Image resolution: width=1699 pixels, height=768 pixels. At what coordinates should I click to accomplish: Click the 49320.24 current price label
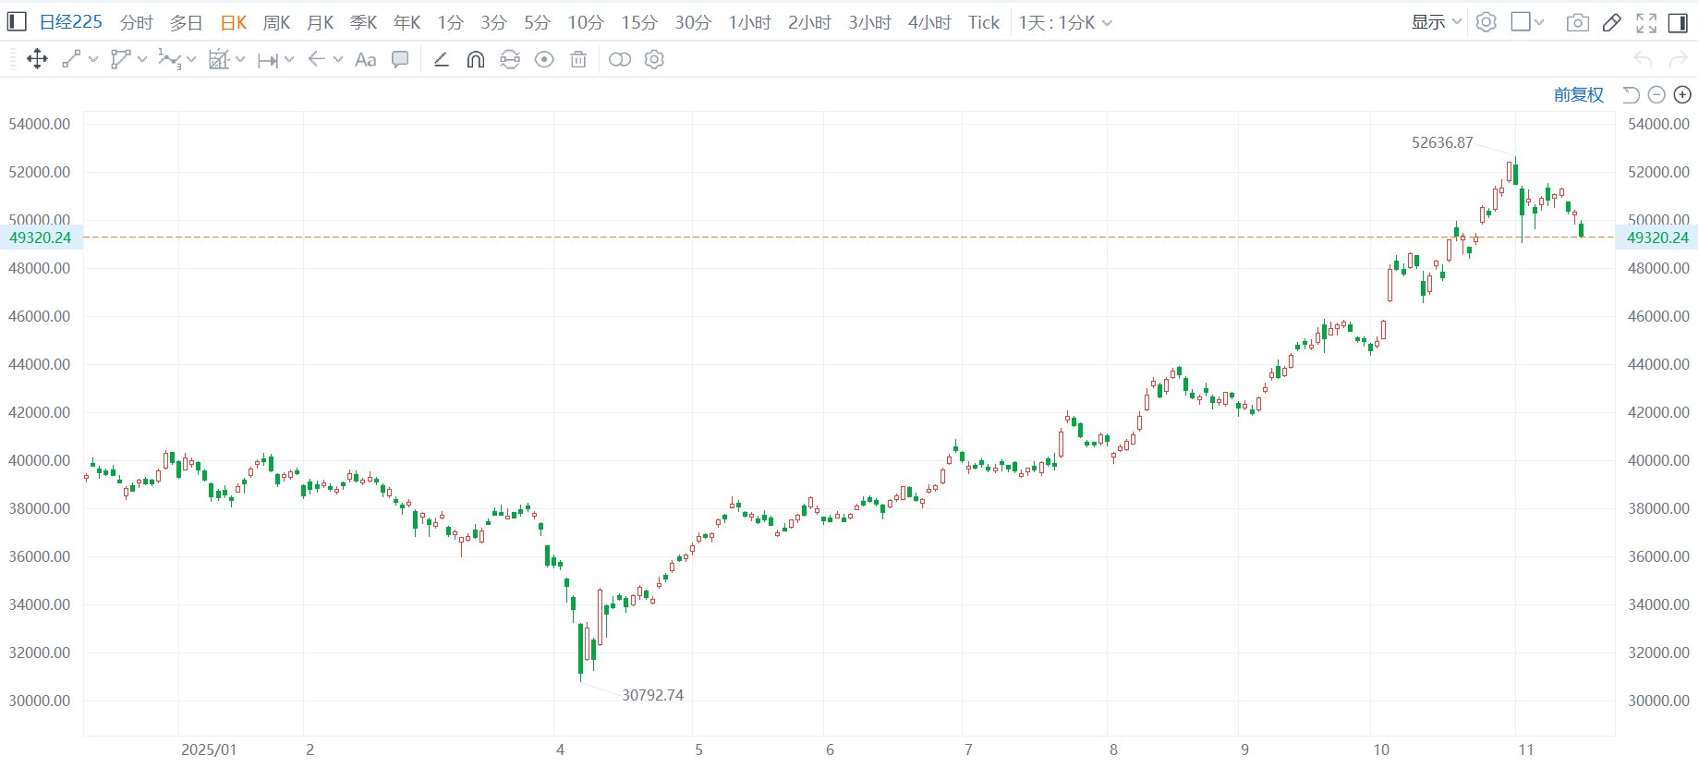[x=40, y=238]
